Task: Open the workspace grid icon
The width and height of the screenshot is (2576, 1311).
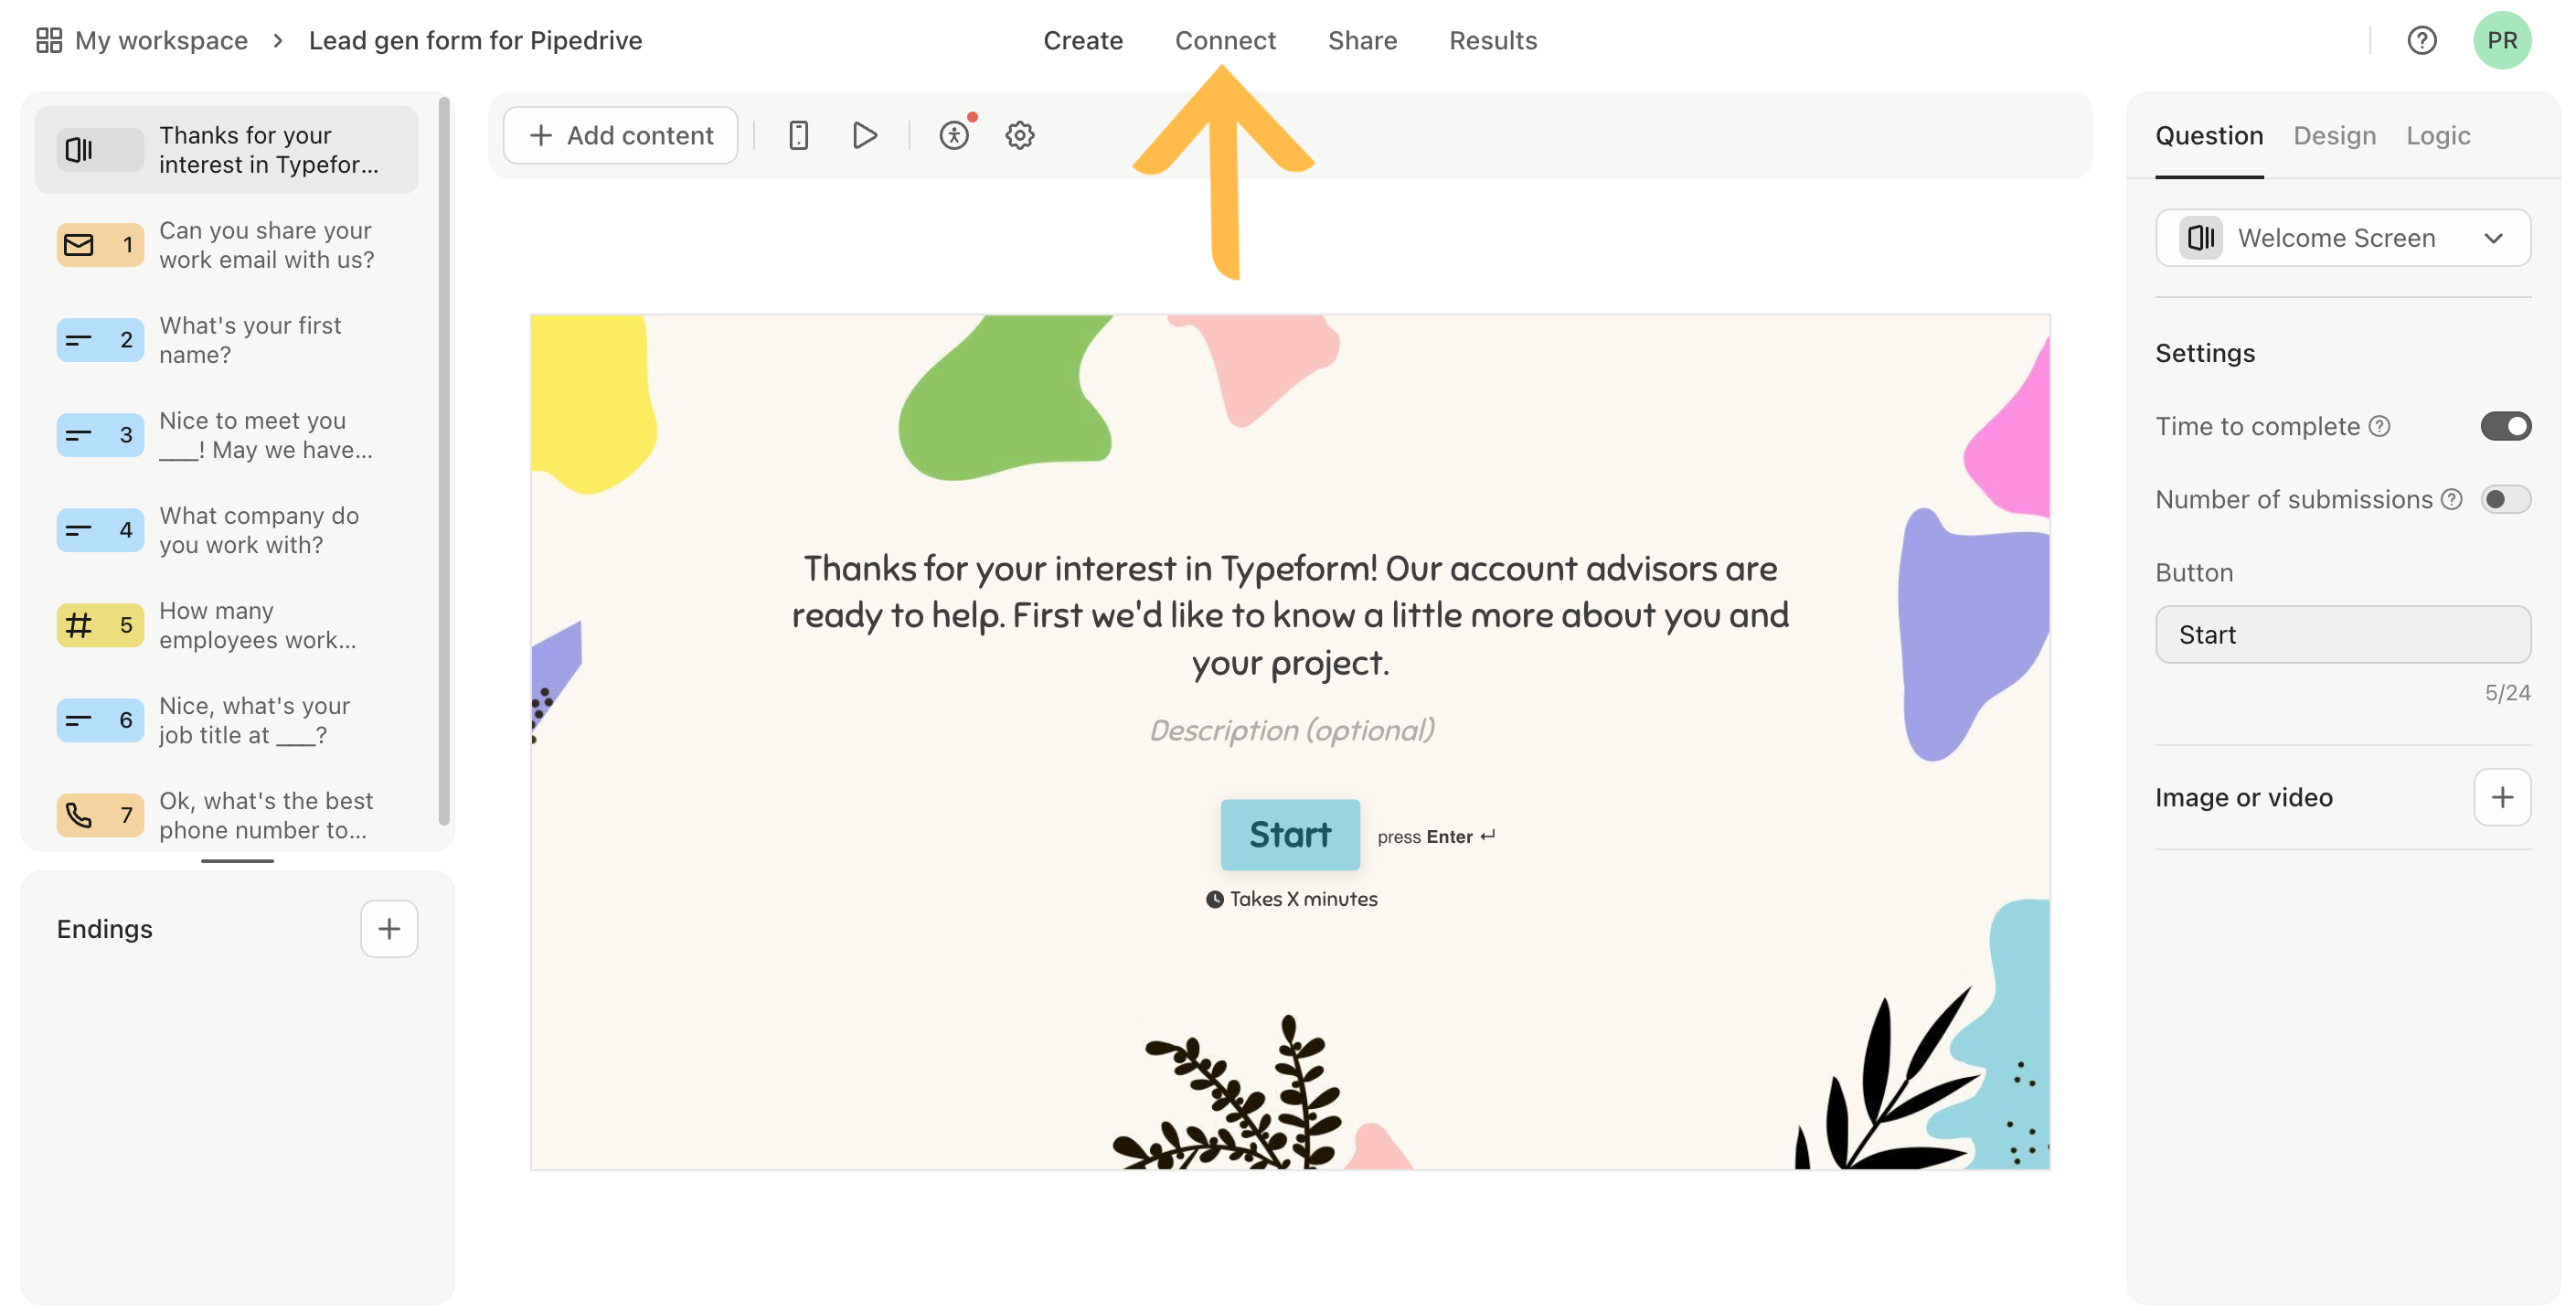Action: click(48, 40)
